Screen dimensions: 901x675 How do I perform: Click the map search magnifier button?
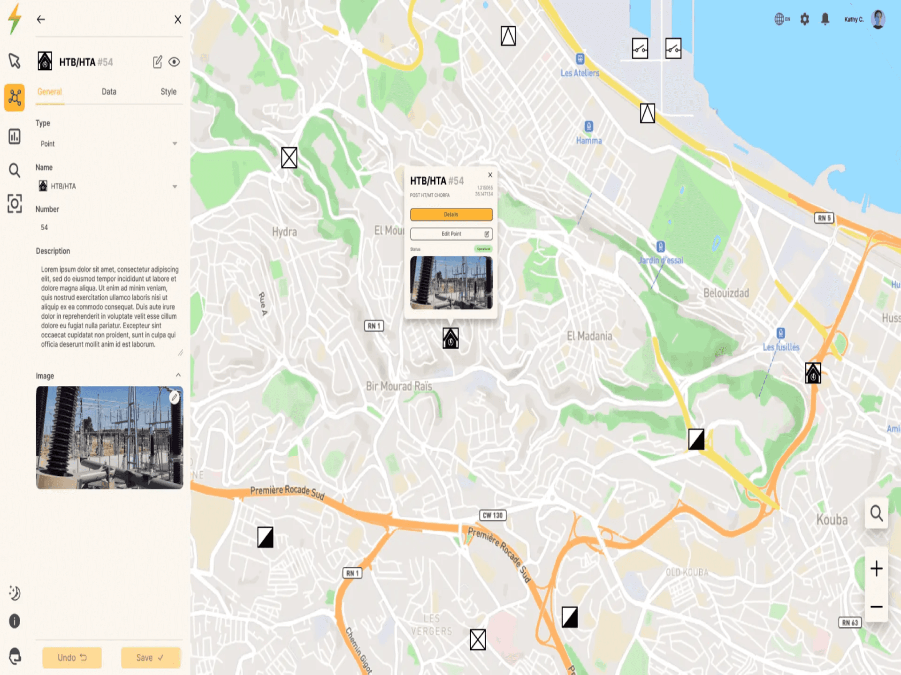tap(877, 513)
